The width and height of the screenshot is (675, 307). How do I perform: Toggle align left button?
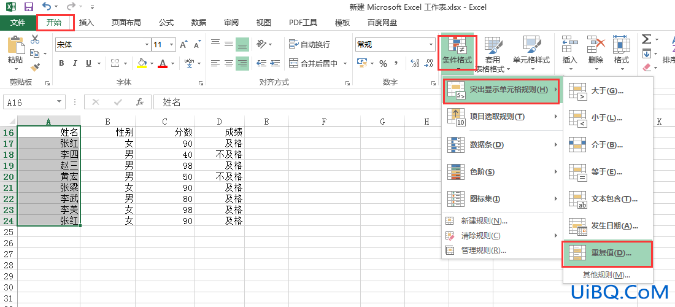[215, 63]
